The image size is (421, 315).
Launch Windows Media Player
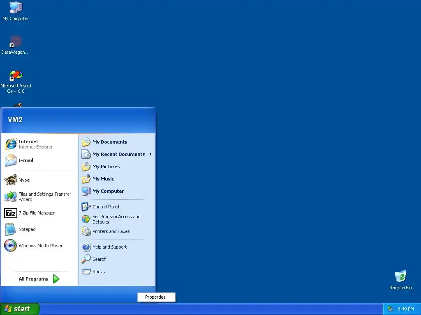click(39, 246)
